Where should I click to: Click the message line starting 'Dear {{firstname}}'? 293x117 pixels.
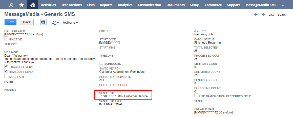click(x=16, y=56)
